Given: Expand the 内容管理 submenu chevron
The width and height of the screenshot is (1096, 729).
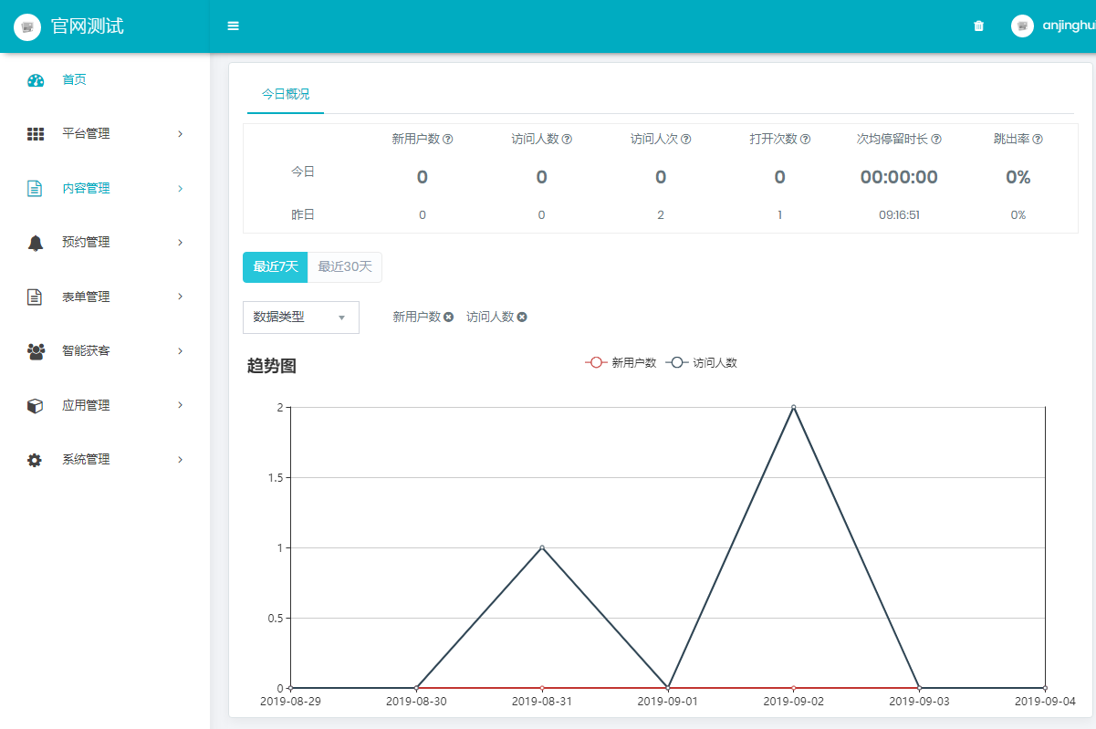Looking at the screenshot, I should (180, 189).
